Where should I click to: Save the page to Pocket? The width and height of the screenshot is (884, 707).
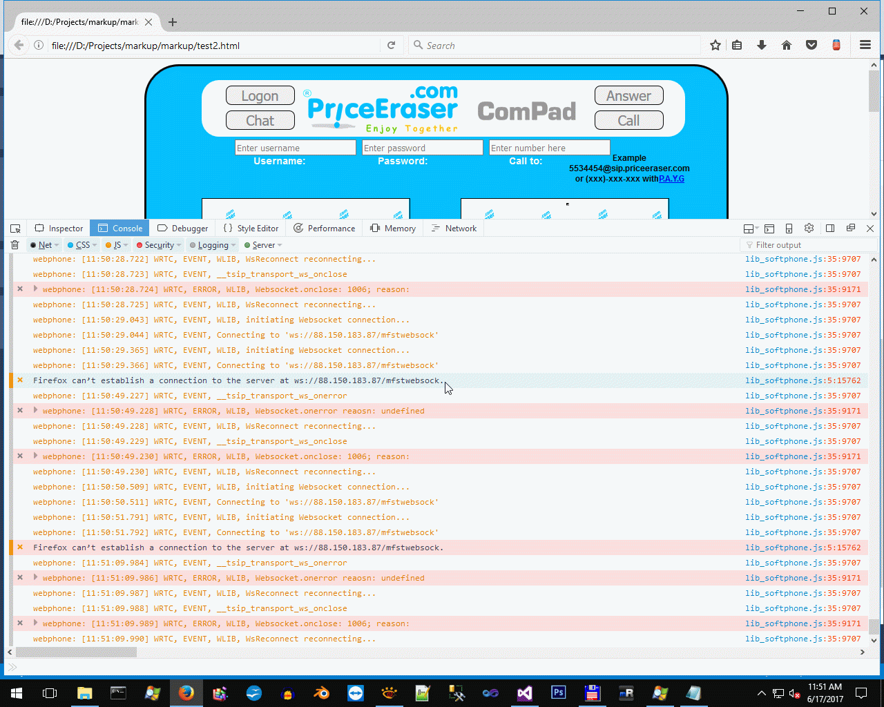tap(811, 46)
